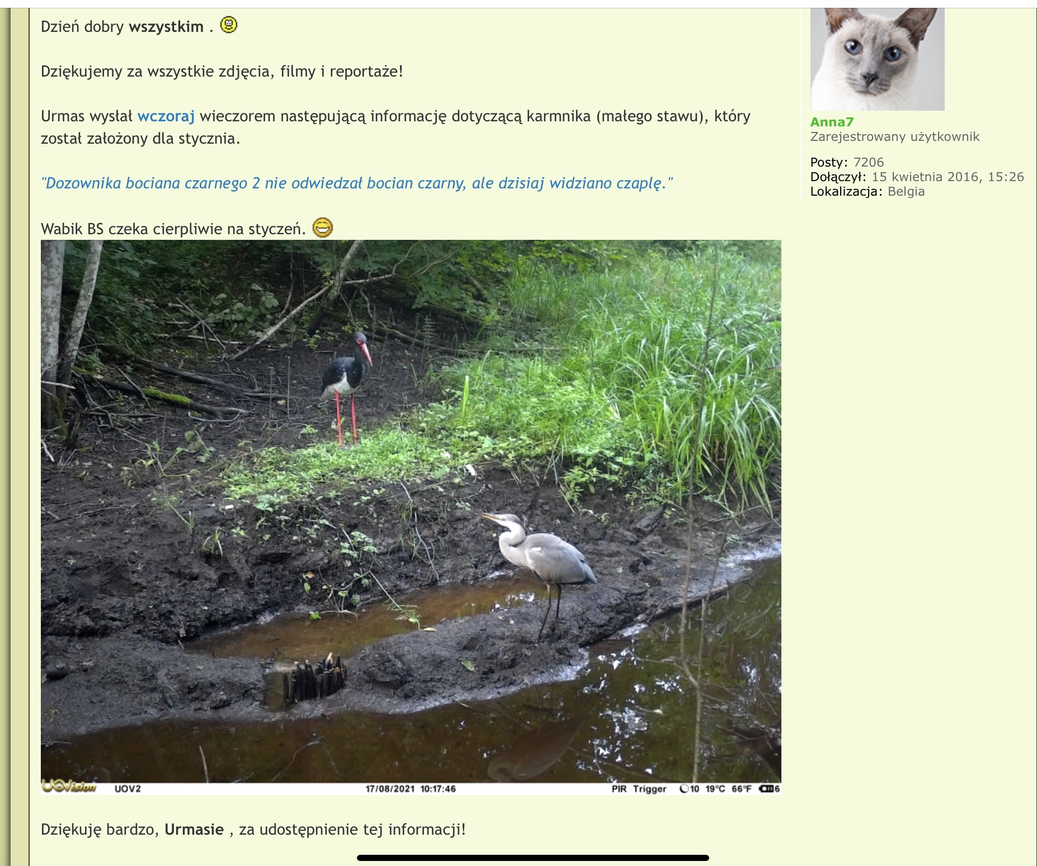Click the bold name 'Urmasie'
The height and width of the screenshot is (866, 1037).
194,829
